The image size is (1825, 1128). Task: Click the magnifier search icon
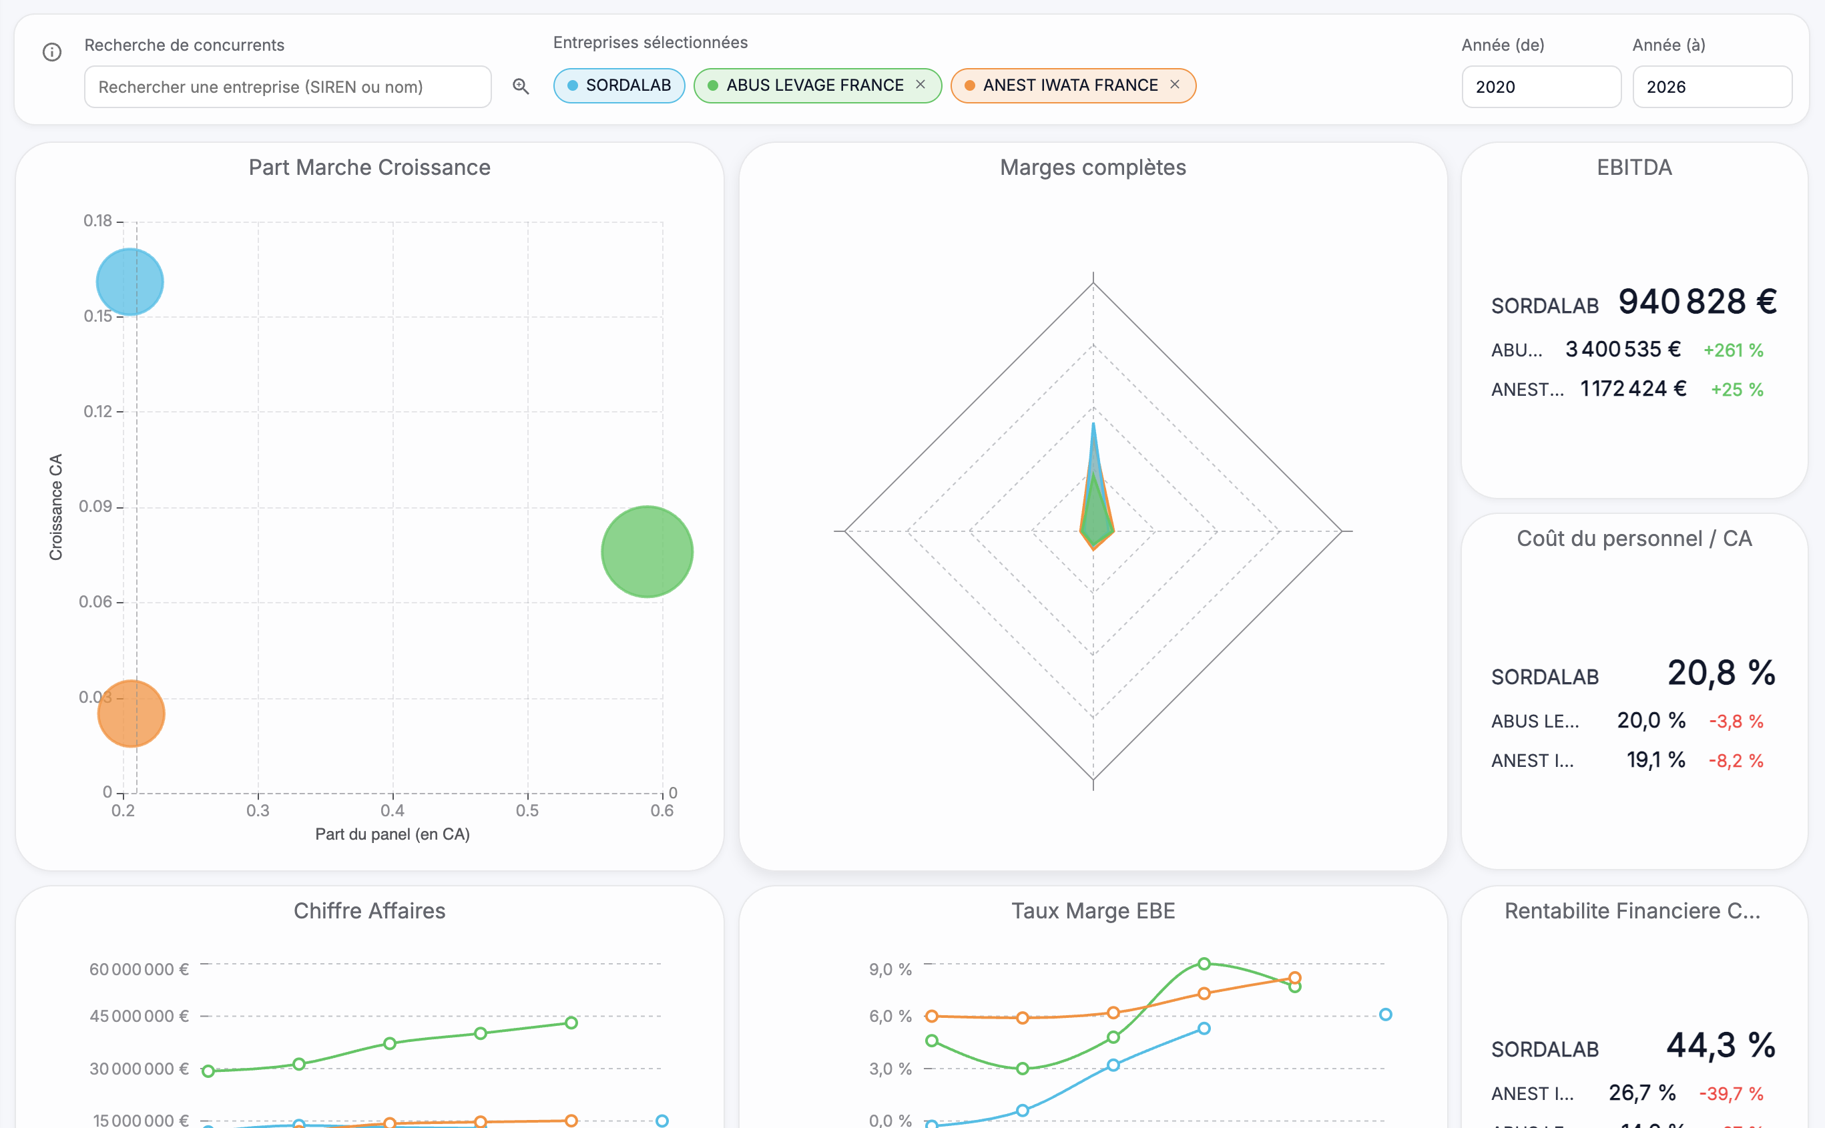tap(521, 87)
